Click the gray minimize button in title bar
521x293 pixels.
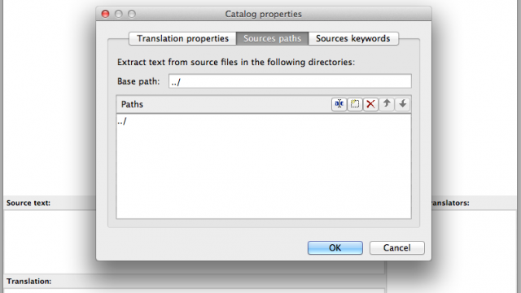click(x=119, y=14)
